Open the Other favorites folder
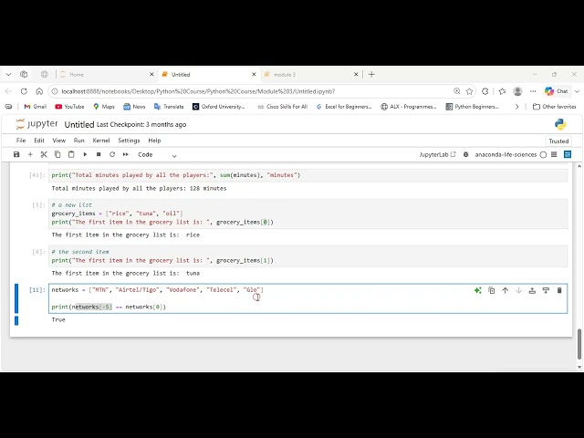Image resolution: width=584 pixels, height=438 pixels. (555, 107)
